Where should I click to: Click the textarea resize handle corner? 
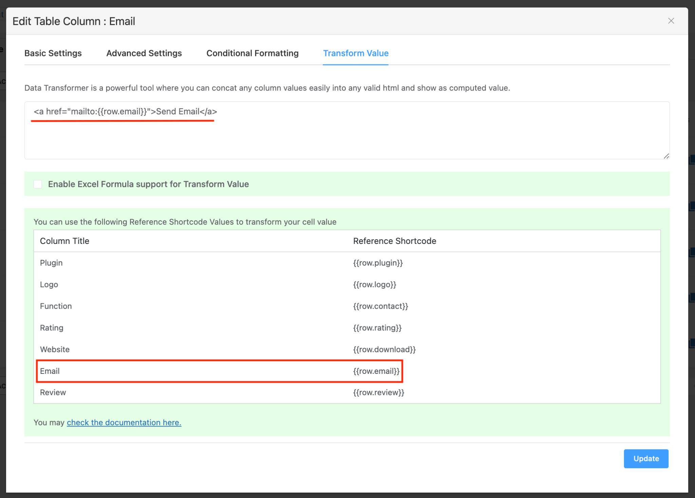[x=666, y=156]
